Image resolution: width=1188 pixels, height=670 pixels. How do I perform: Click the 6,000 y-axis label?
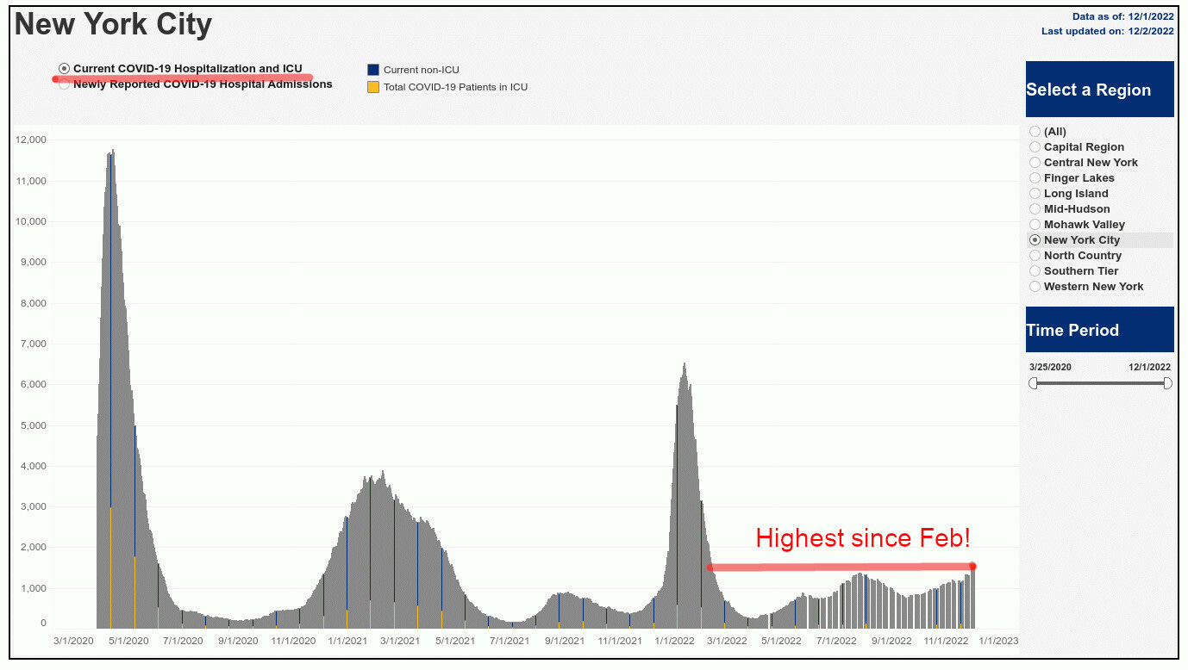[34, 384]
